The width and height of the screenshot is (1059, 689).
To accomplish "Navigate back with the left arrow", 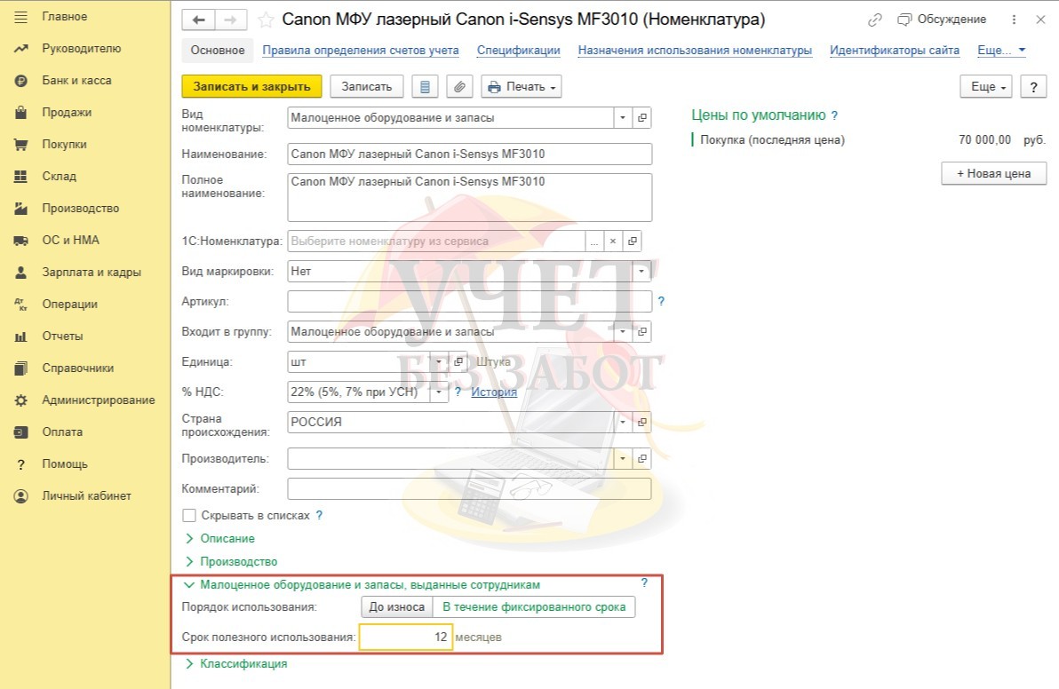I will point(199,20).
